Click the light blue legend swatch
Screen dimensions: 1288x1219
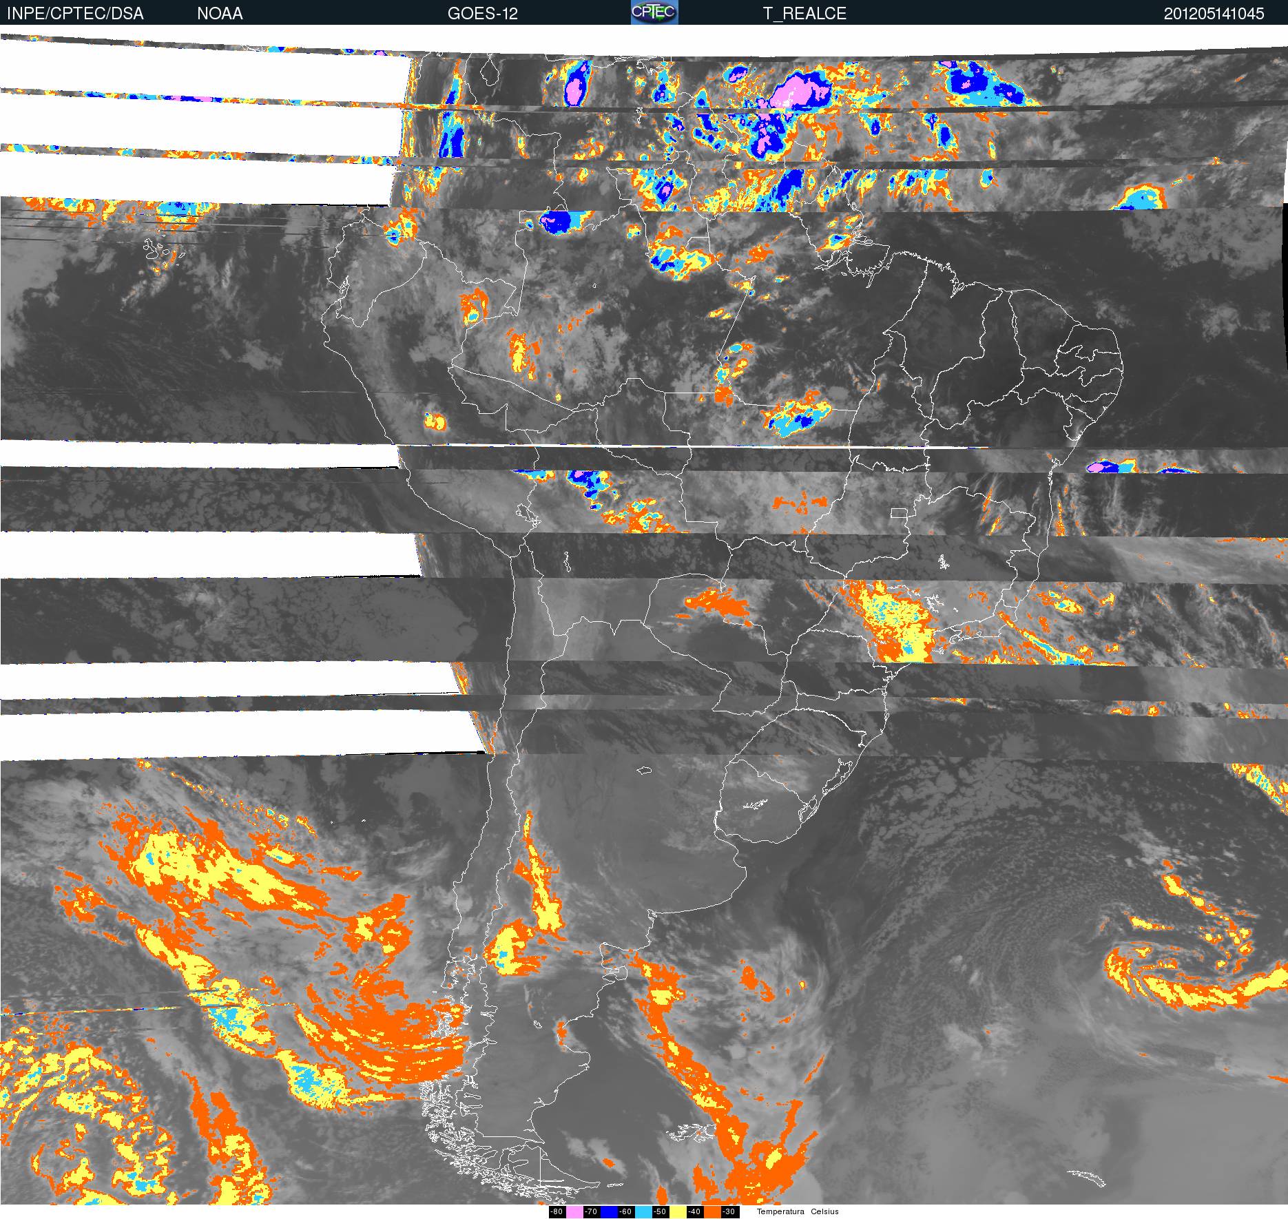coord(643,1212)
